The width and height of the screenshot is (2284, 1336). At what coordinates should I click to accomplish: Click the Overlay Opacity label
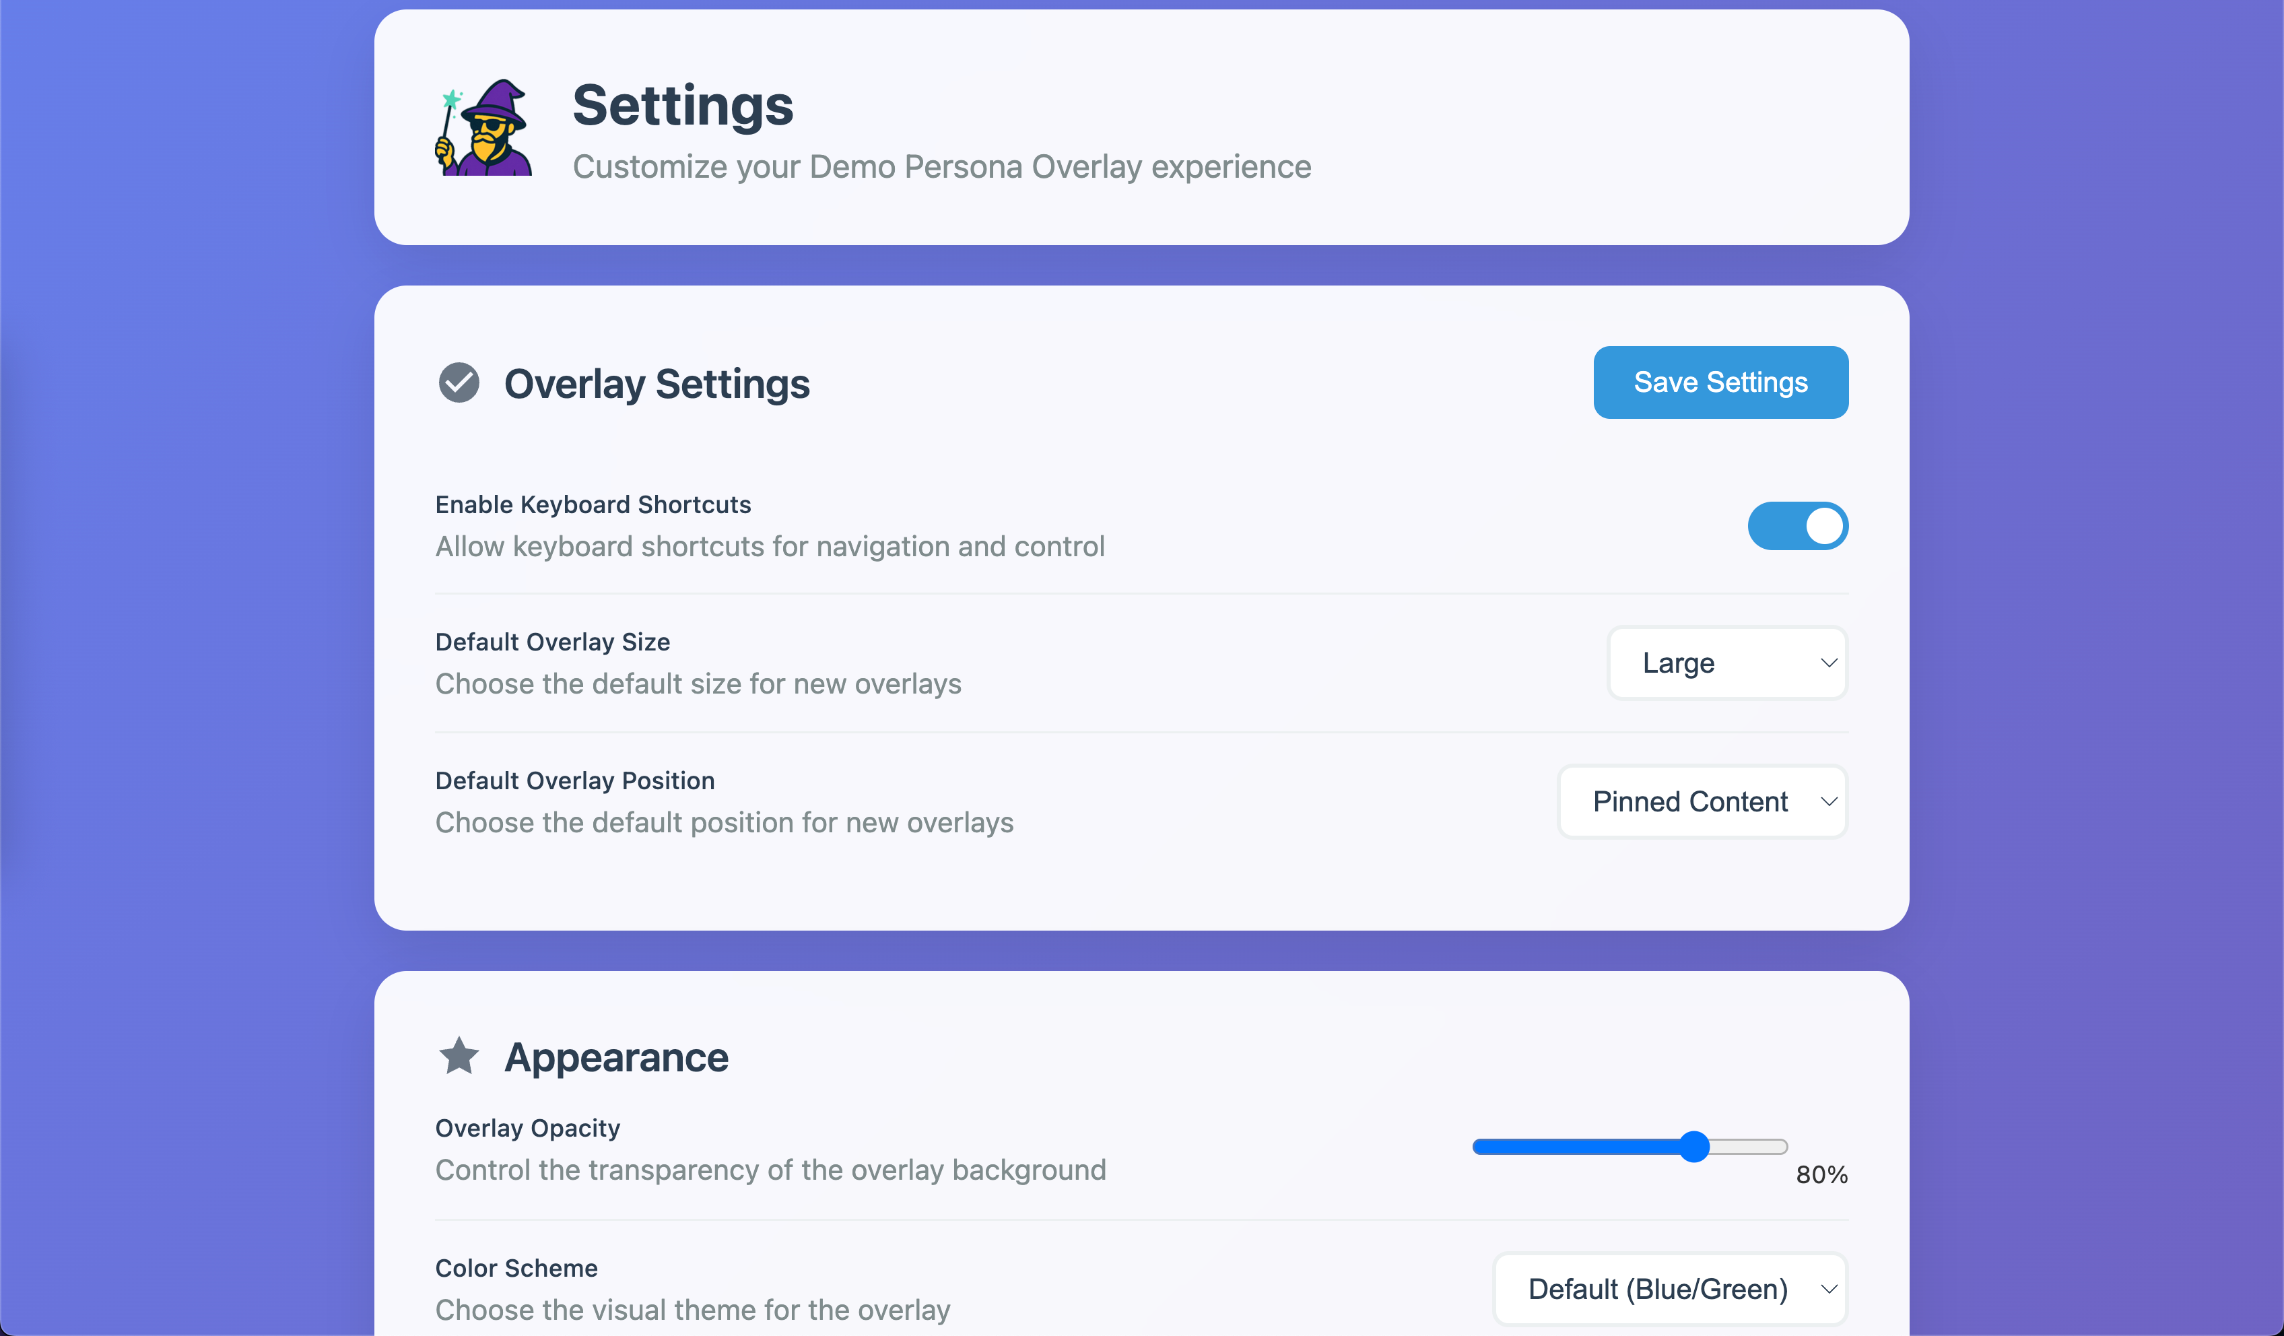point(527,1127)
